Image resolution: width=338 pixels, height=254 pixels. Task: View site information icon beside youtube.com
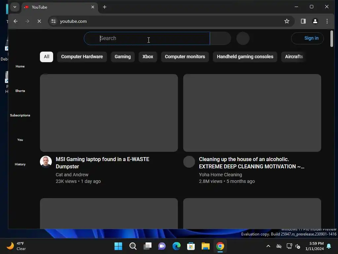(53, 21)
